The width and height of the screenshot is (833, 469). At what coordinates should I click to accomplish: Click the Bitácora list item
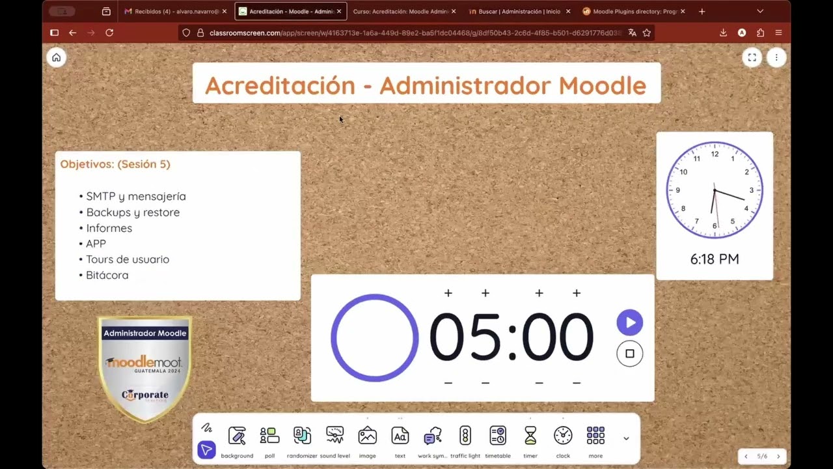click(x=107, y=275)
